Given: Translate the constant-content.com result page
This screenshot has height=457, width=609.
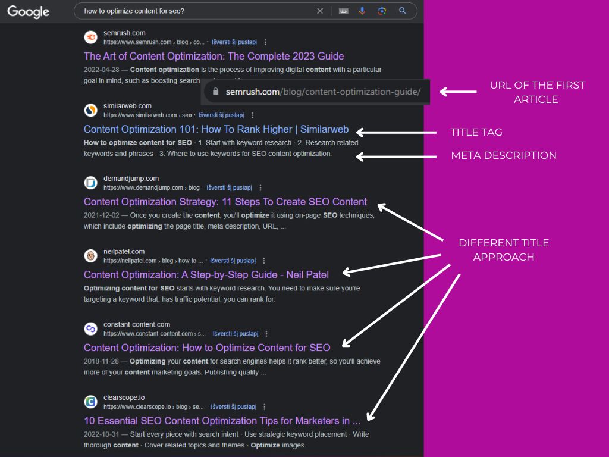Looking at the screenshot, I should [236, 334].
